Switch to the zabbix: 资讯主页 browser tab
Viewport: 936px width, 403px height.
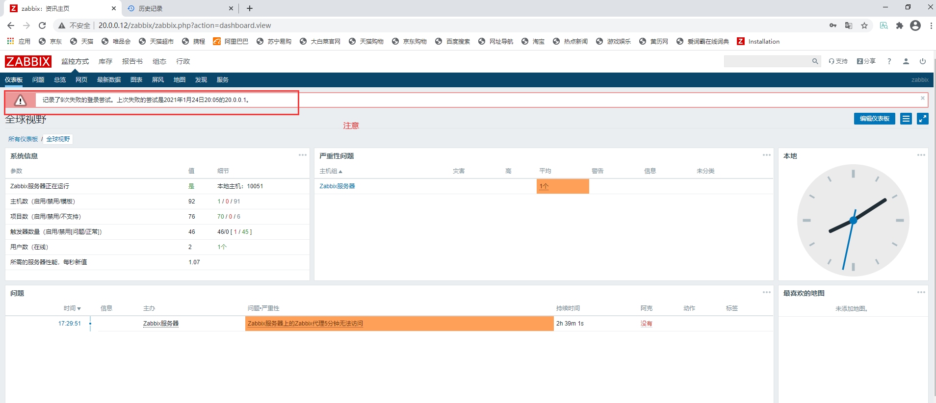[63, 8]
